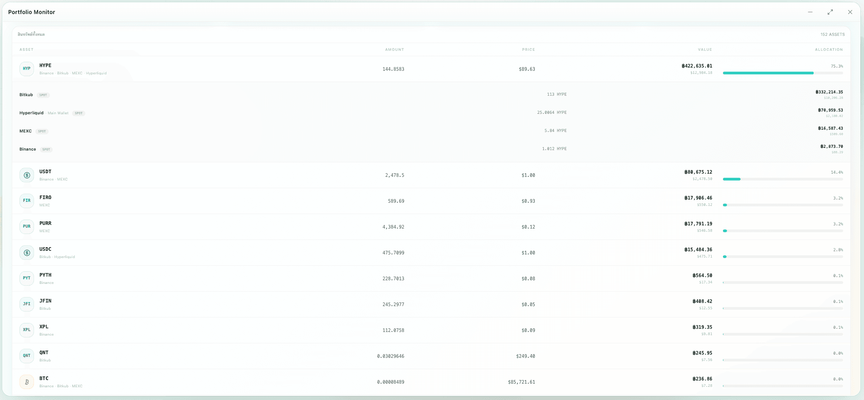Sort by the ALLOCATION column header
Image resolution: width=864 pixels, height=400 pixels.
[x=829, y=49]
